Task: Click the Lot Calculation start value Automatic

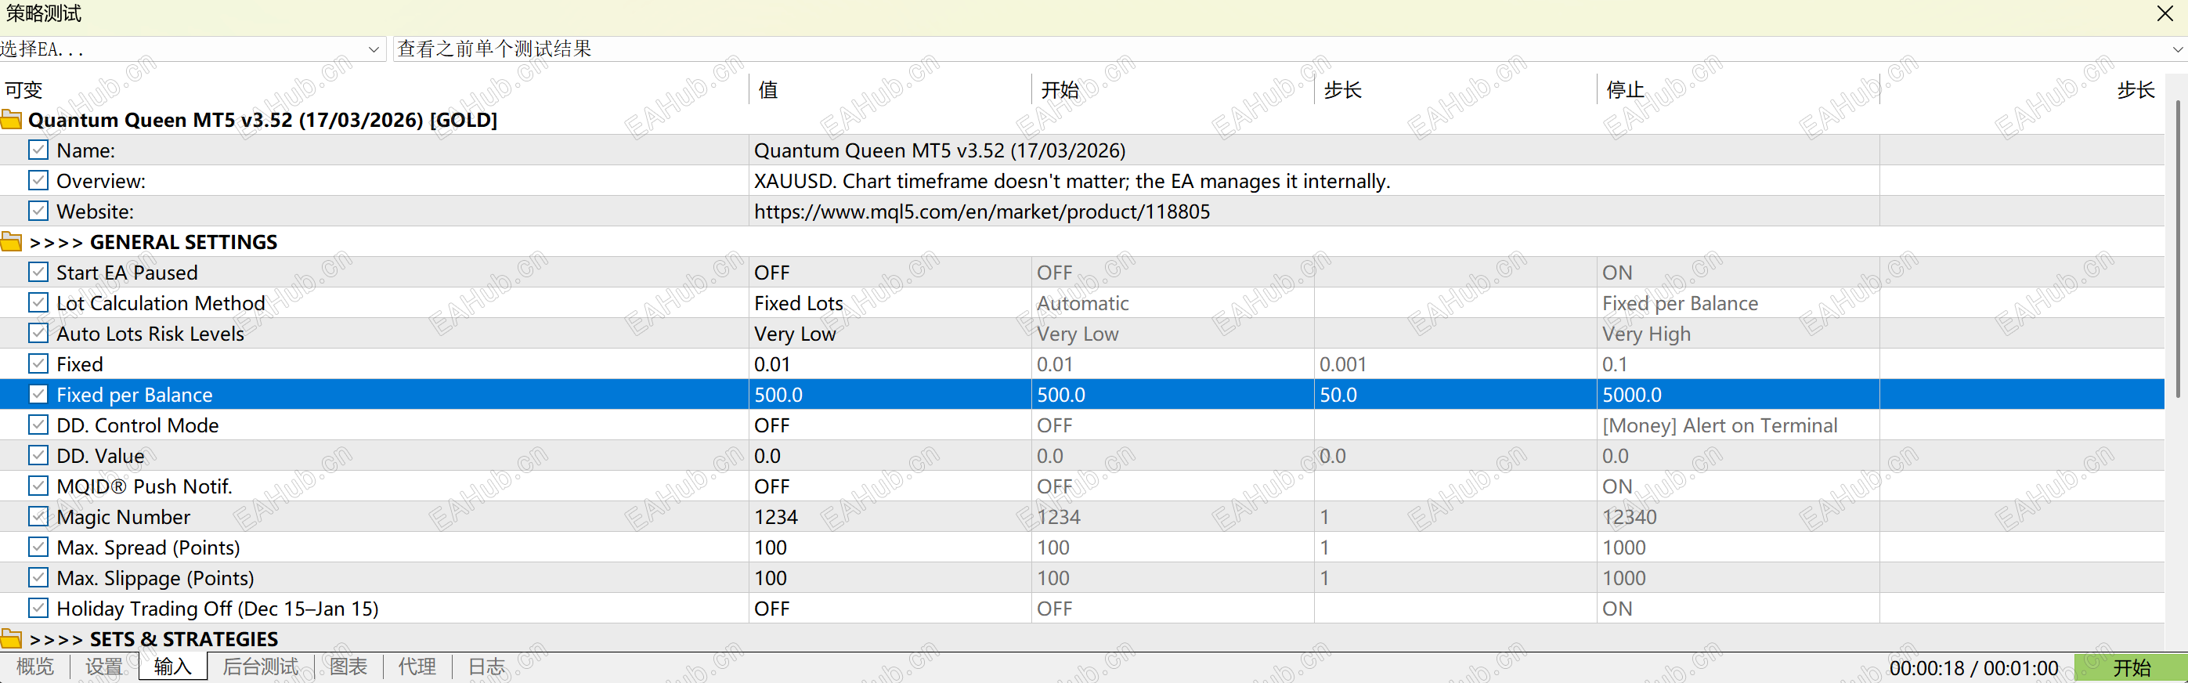Action: [1173, 303]
